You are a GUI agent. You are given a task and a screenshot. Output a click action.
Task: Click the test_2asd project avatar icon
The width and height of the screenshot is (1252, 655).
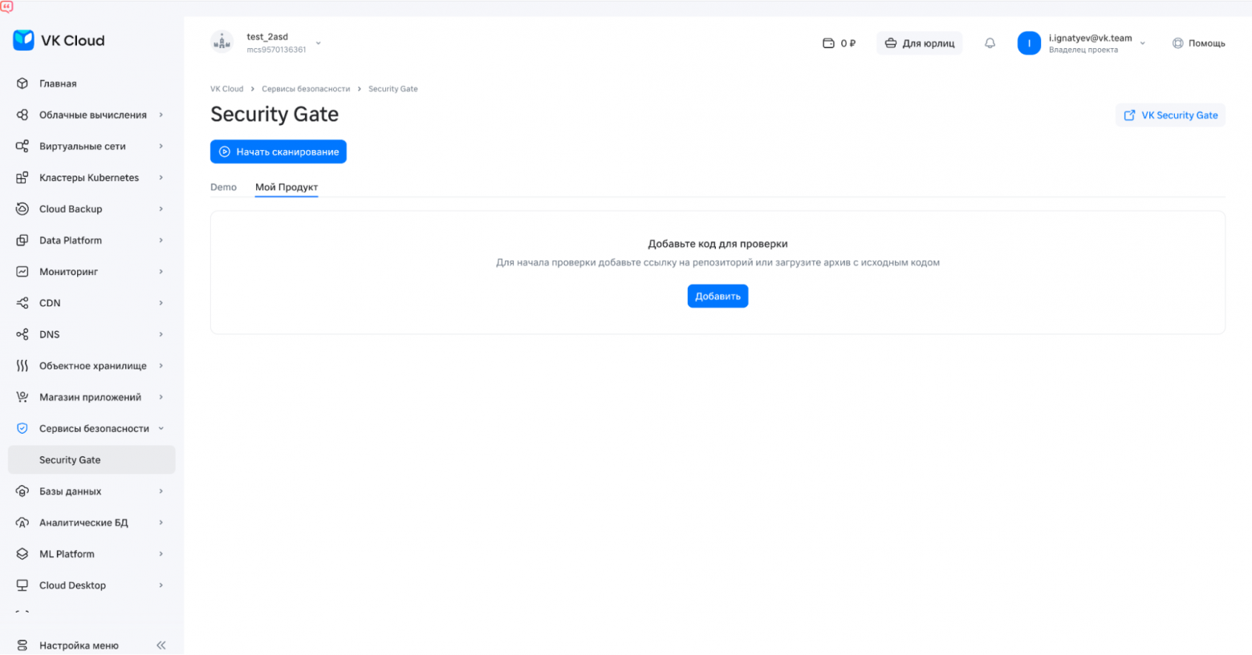[x=222, y=42]
